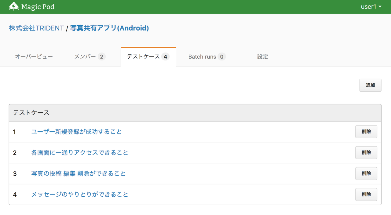The height and width of the screenshot is (215, 391).
Task: Delete the ユーザー新規登録が成功すること test case
Action: [x=366, y=132]
